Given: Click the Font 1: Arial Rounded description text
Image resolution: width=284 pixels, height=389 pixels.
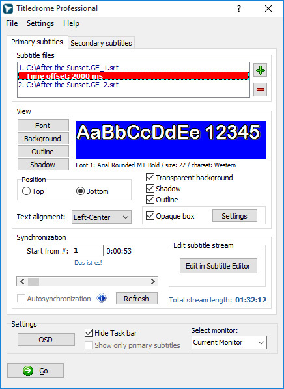Looking at the screenshot, I should coord(156,165).
